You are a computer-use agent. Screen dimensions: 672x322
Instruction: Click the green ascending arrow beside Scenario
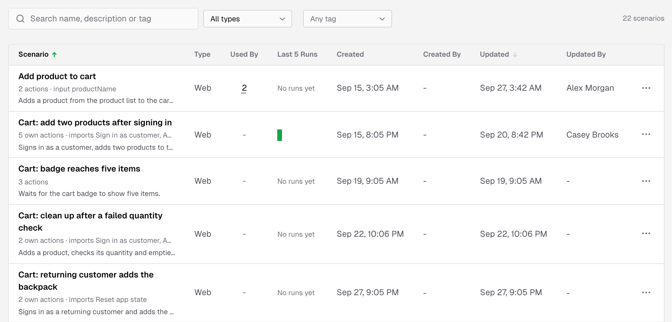(54, 54)
